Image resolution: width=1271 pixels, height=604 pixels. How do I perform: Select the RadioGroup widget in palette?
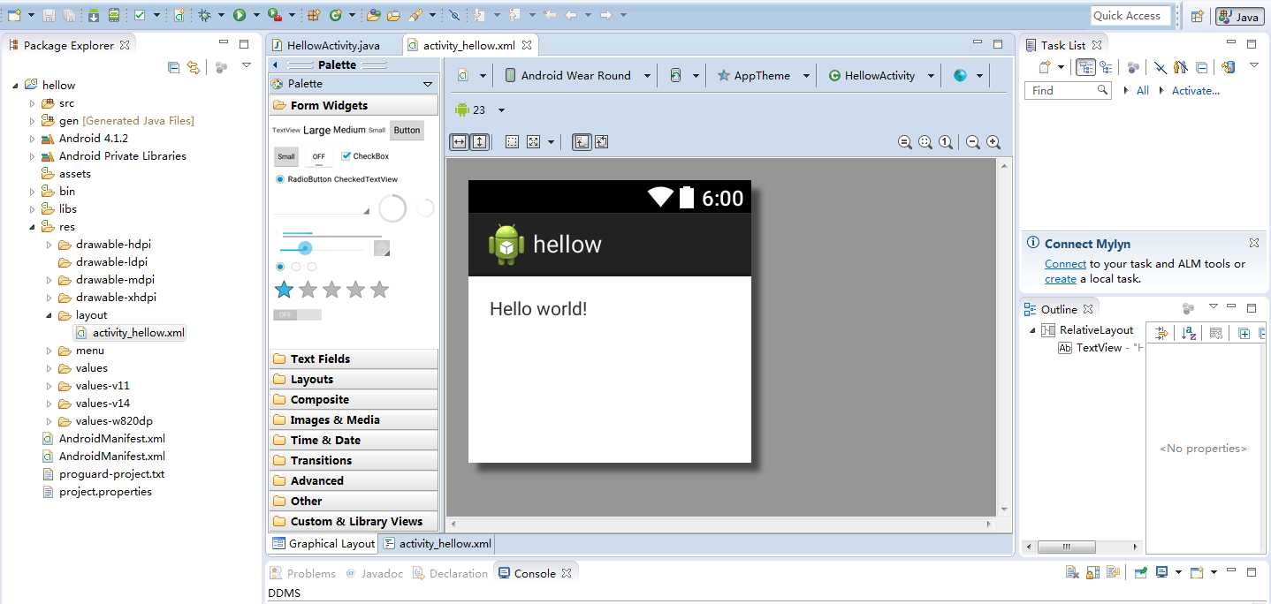pos(296,267)
